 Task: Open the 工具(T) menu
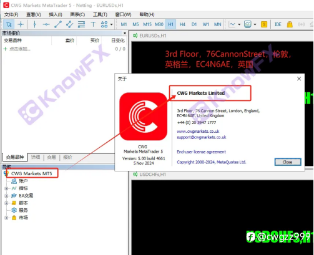pos(100,14)
